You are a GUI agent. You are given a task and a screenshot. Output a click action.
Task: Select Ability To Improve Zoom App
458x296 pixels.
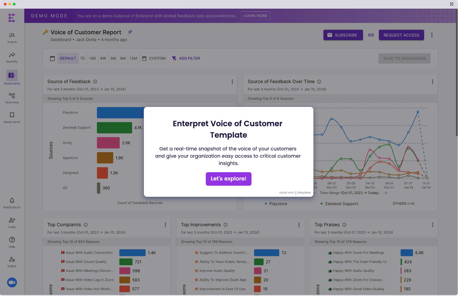point(223,280)
